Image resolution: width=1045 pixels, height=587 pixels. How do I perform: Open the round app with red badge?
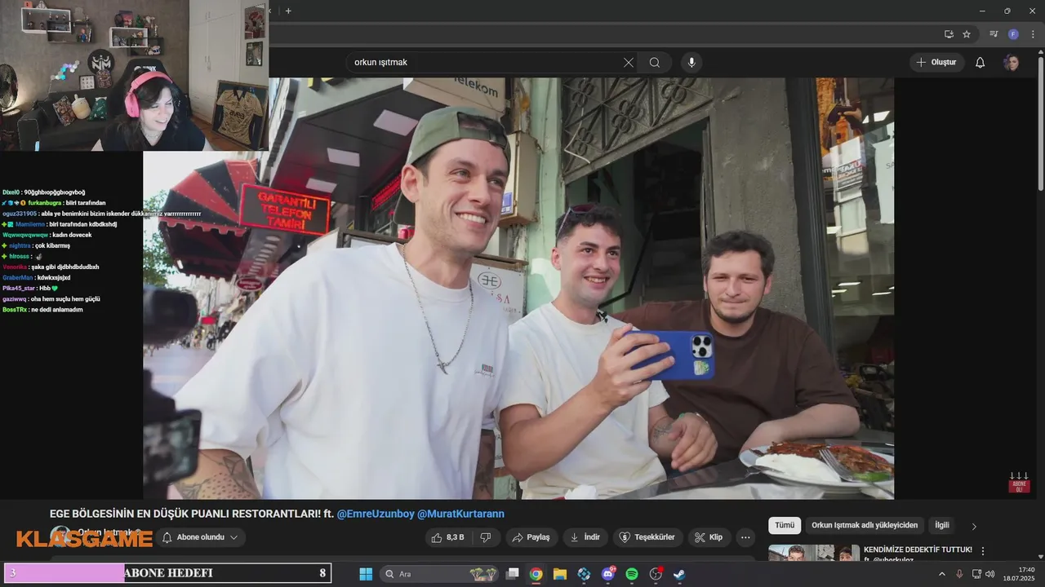(656, 574)
